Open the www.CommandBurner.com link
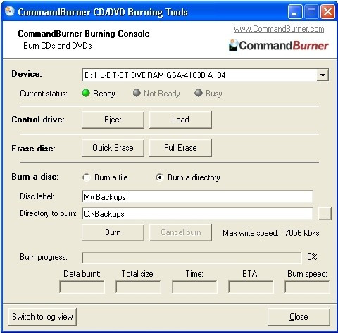This screenshot has height=333, width=338. pyautogui.click(x=279, y=29)
